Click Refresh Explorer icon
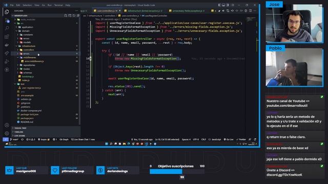This screenshot has height=184, width=328. point(74,16)
